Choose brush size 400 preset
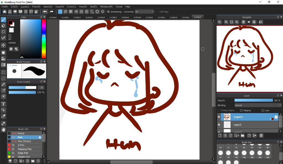283x164 pixels. point(268,154)
